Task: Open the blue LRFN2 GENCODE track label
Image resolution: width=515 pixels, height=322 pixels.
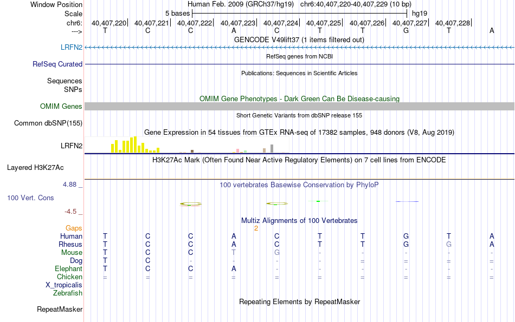Action: click(72, 47)
